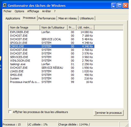Maximize the Task Manager window
The height and width of the screenshot is (127, 131).
(120, 6)
